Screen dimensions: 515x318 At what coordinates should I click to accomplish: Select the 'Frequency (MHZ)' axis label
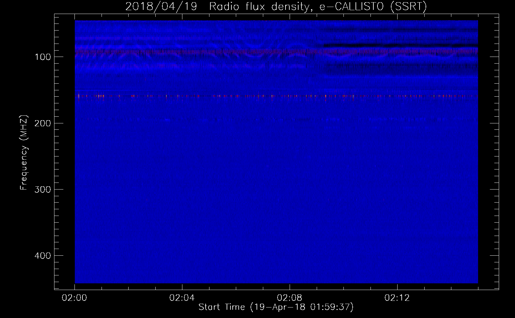click(x=24, y=152)
